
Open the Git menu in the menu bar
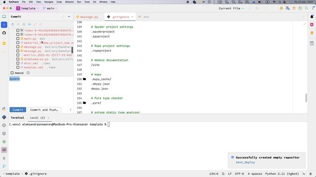coord(94,2)
